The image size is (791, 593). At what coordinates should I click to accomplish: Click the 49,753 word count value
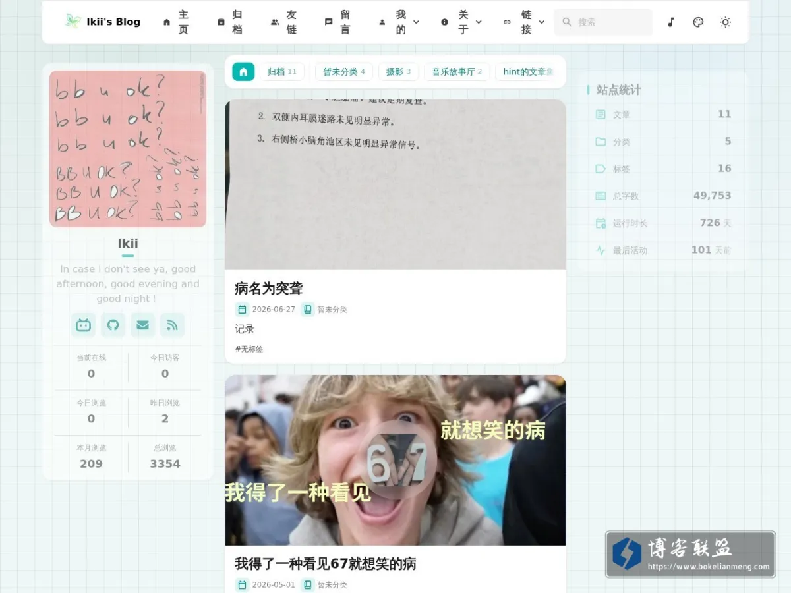pos(712,196)
